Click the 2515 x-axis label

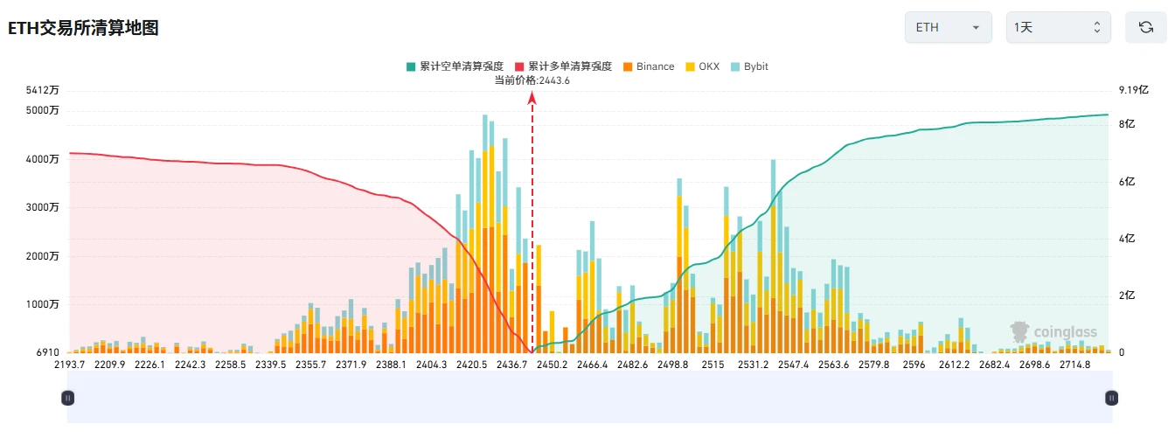click(x=713, y=365)
